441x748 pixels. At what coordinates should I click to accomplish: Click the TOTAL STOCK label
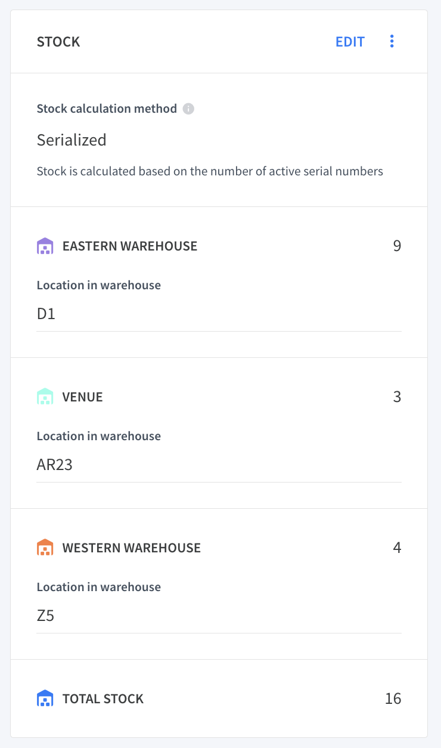pos(103,698)
